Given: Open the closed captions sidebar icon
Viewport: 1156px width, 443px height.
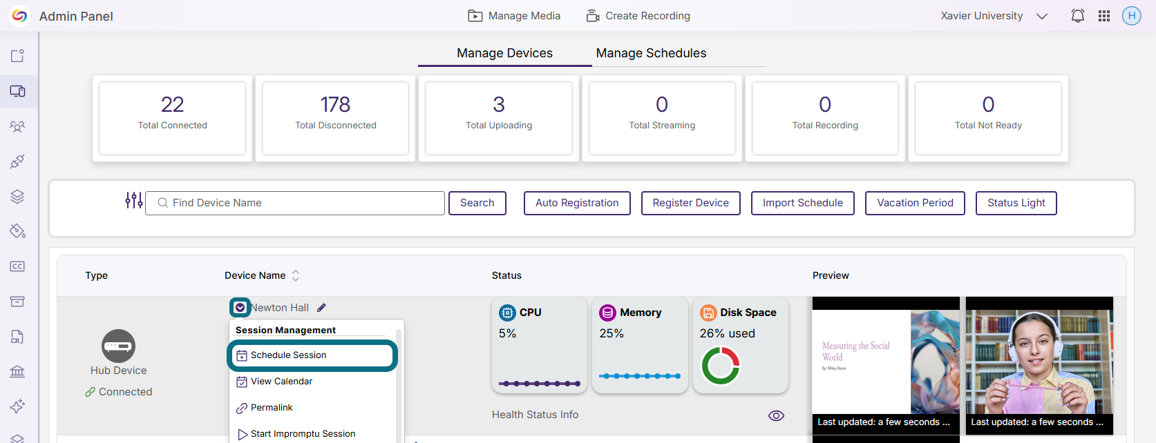Looking at the screenshot, I should pyautogui.click(x=17, y=266).
